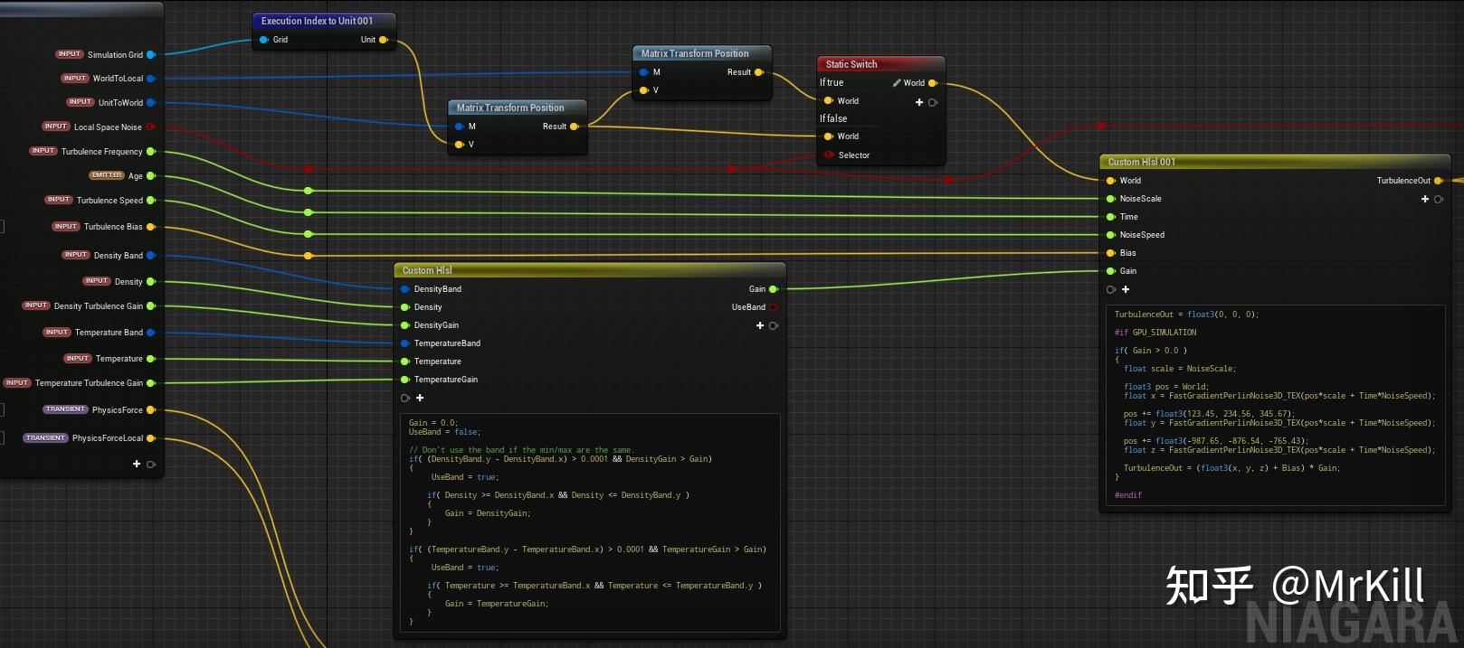Click the Grid input pin
The image size is (1464, 648).
tap(264, 40)
